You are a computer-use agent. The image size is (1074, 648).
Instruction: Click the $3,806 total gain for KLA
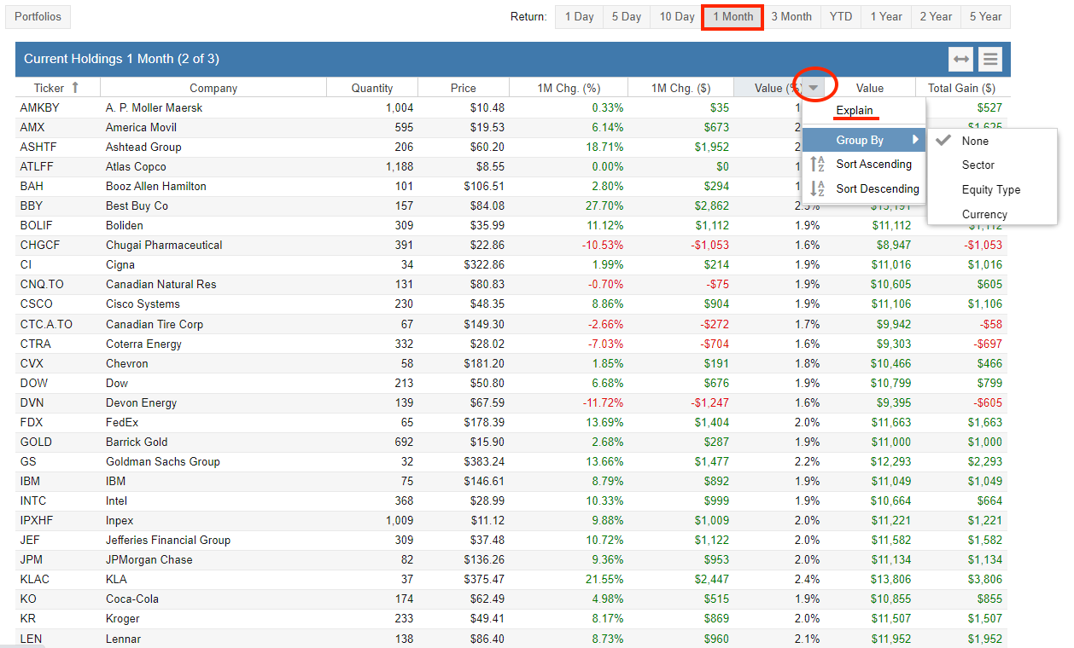(984, 579)
